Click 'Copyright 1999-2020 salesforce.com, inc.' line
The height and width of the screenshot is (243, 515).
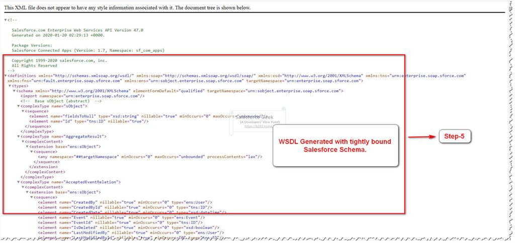(x=59, y=61)
